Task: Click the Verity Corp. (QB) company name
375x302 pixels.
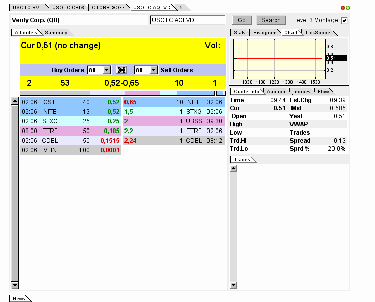Action: pyautogui.click(x=35, y=20)
